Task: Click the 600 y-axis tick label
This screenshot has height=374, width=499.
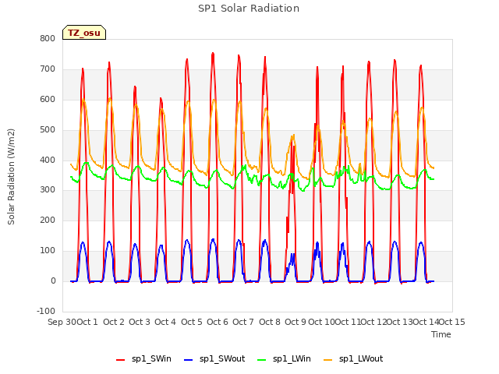Action: (48, 99)
